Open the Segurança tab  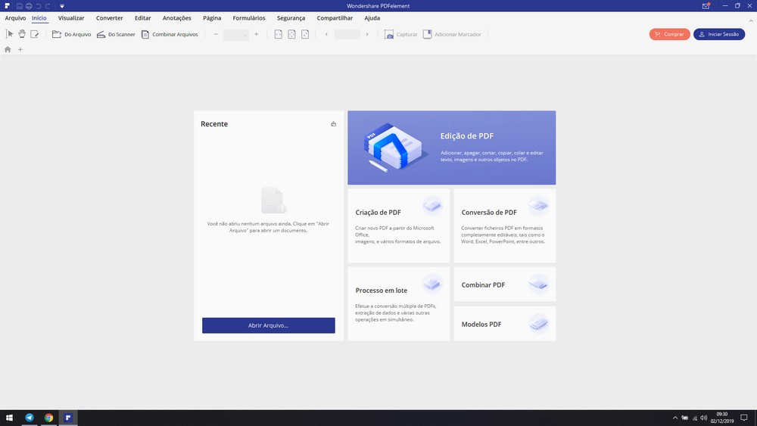point(291,18)
